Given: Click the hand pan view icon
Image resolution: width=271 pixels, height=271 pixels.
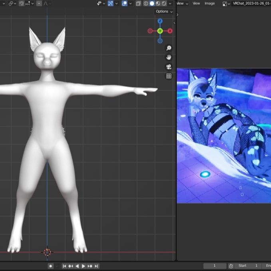Looking at the screenshot, I should pyautogui.click(x=169, y=57).
